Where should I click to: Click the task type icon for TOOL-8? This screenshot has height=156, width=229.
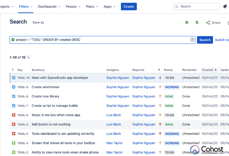(x=14, y=96)
